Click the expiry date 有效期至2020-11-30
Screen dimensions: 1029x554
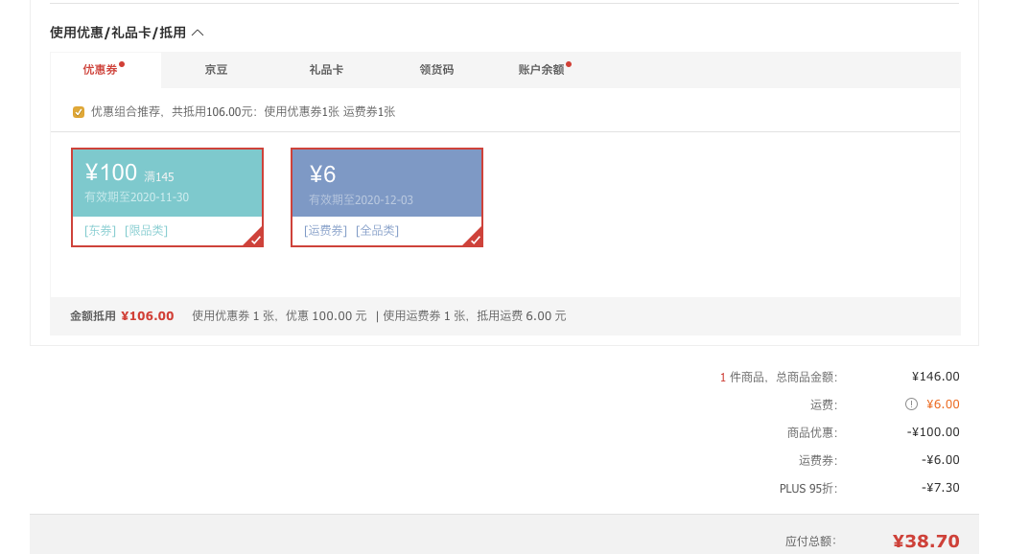(x=136, y=197)
